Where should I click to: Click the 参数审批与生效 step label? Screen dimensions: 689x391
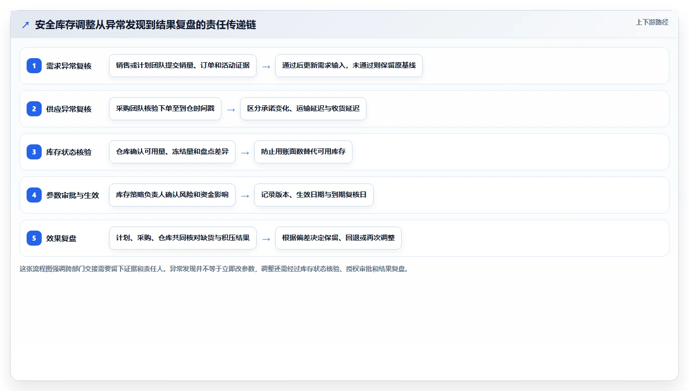coord(73,195)
